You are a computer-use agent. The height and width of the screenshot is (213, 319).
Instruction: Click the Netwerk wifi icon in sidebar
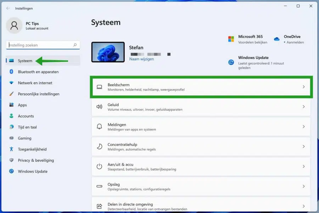click(11, 83)
